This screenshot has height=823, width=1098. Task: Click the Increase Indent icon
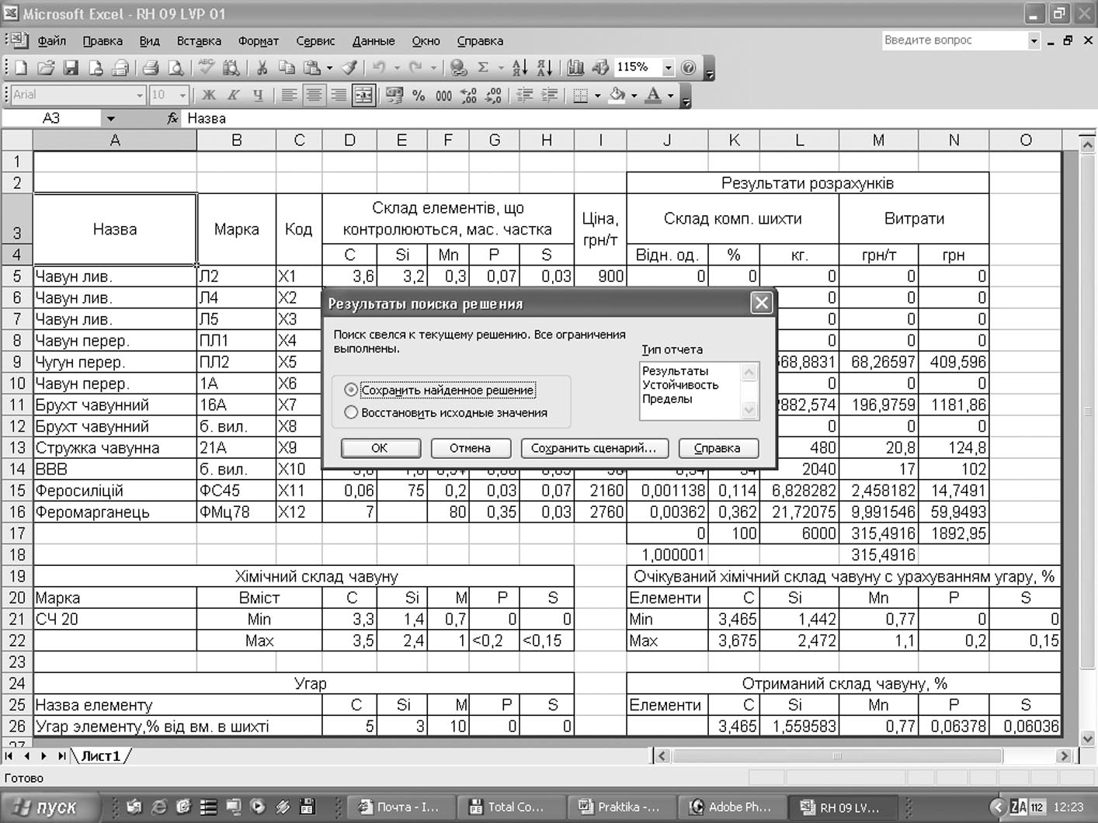[x=549, y=95]
